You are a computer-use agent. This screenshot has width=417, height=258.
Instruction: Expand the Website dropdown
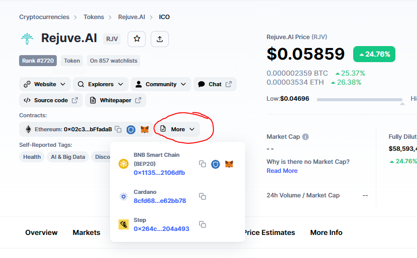[45, 84]
